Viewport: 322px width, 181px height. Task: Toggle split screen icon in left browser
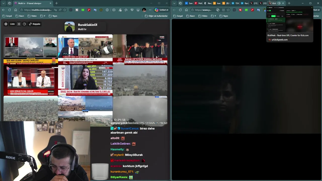point(114,10)
